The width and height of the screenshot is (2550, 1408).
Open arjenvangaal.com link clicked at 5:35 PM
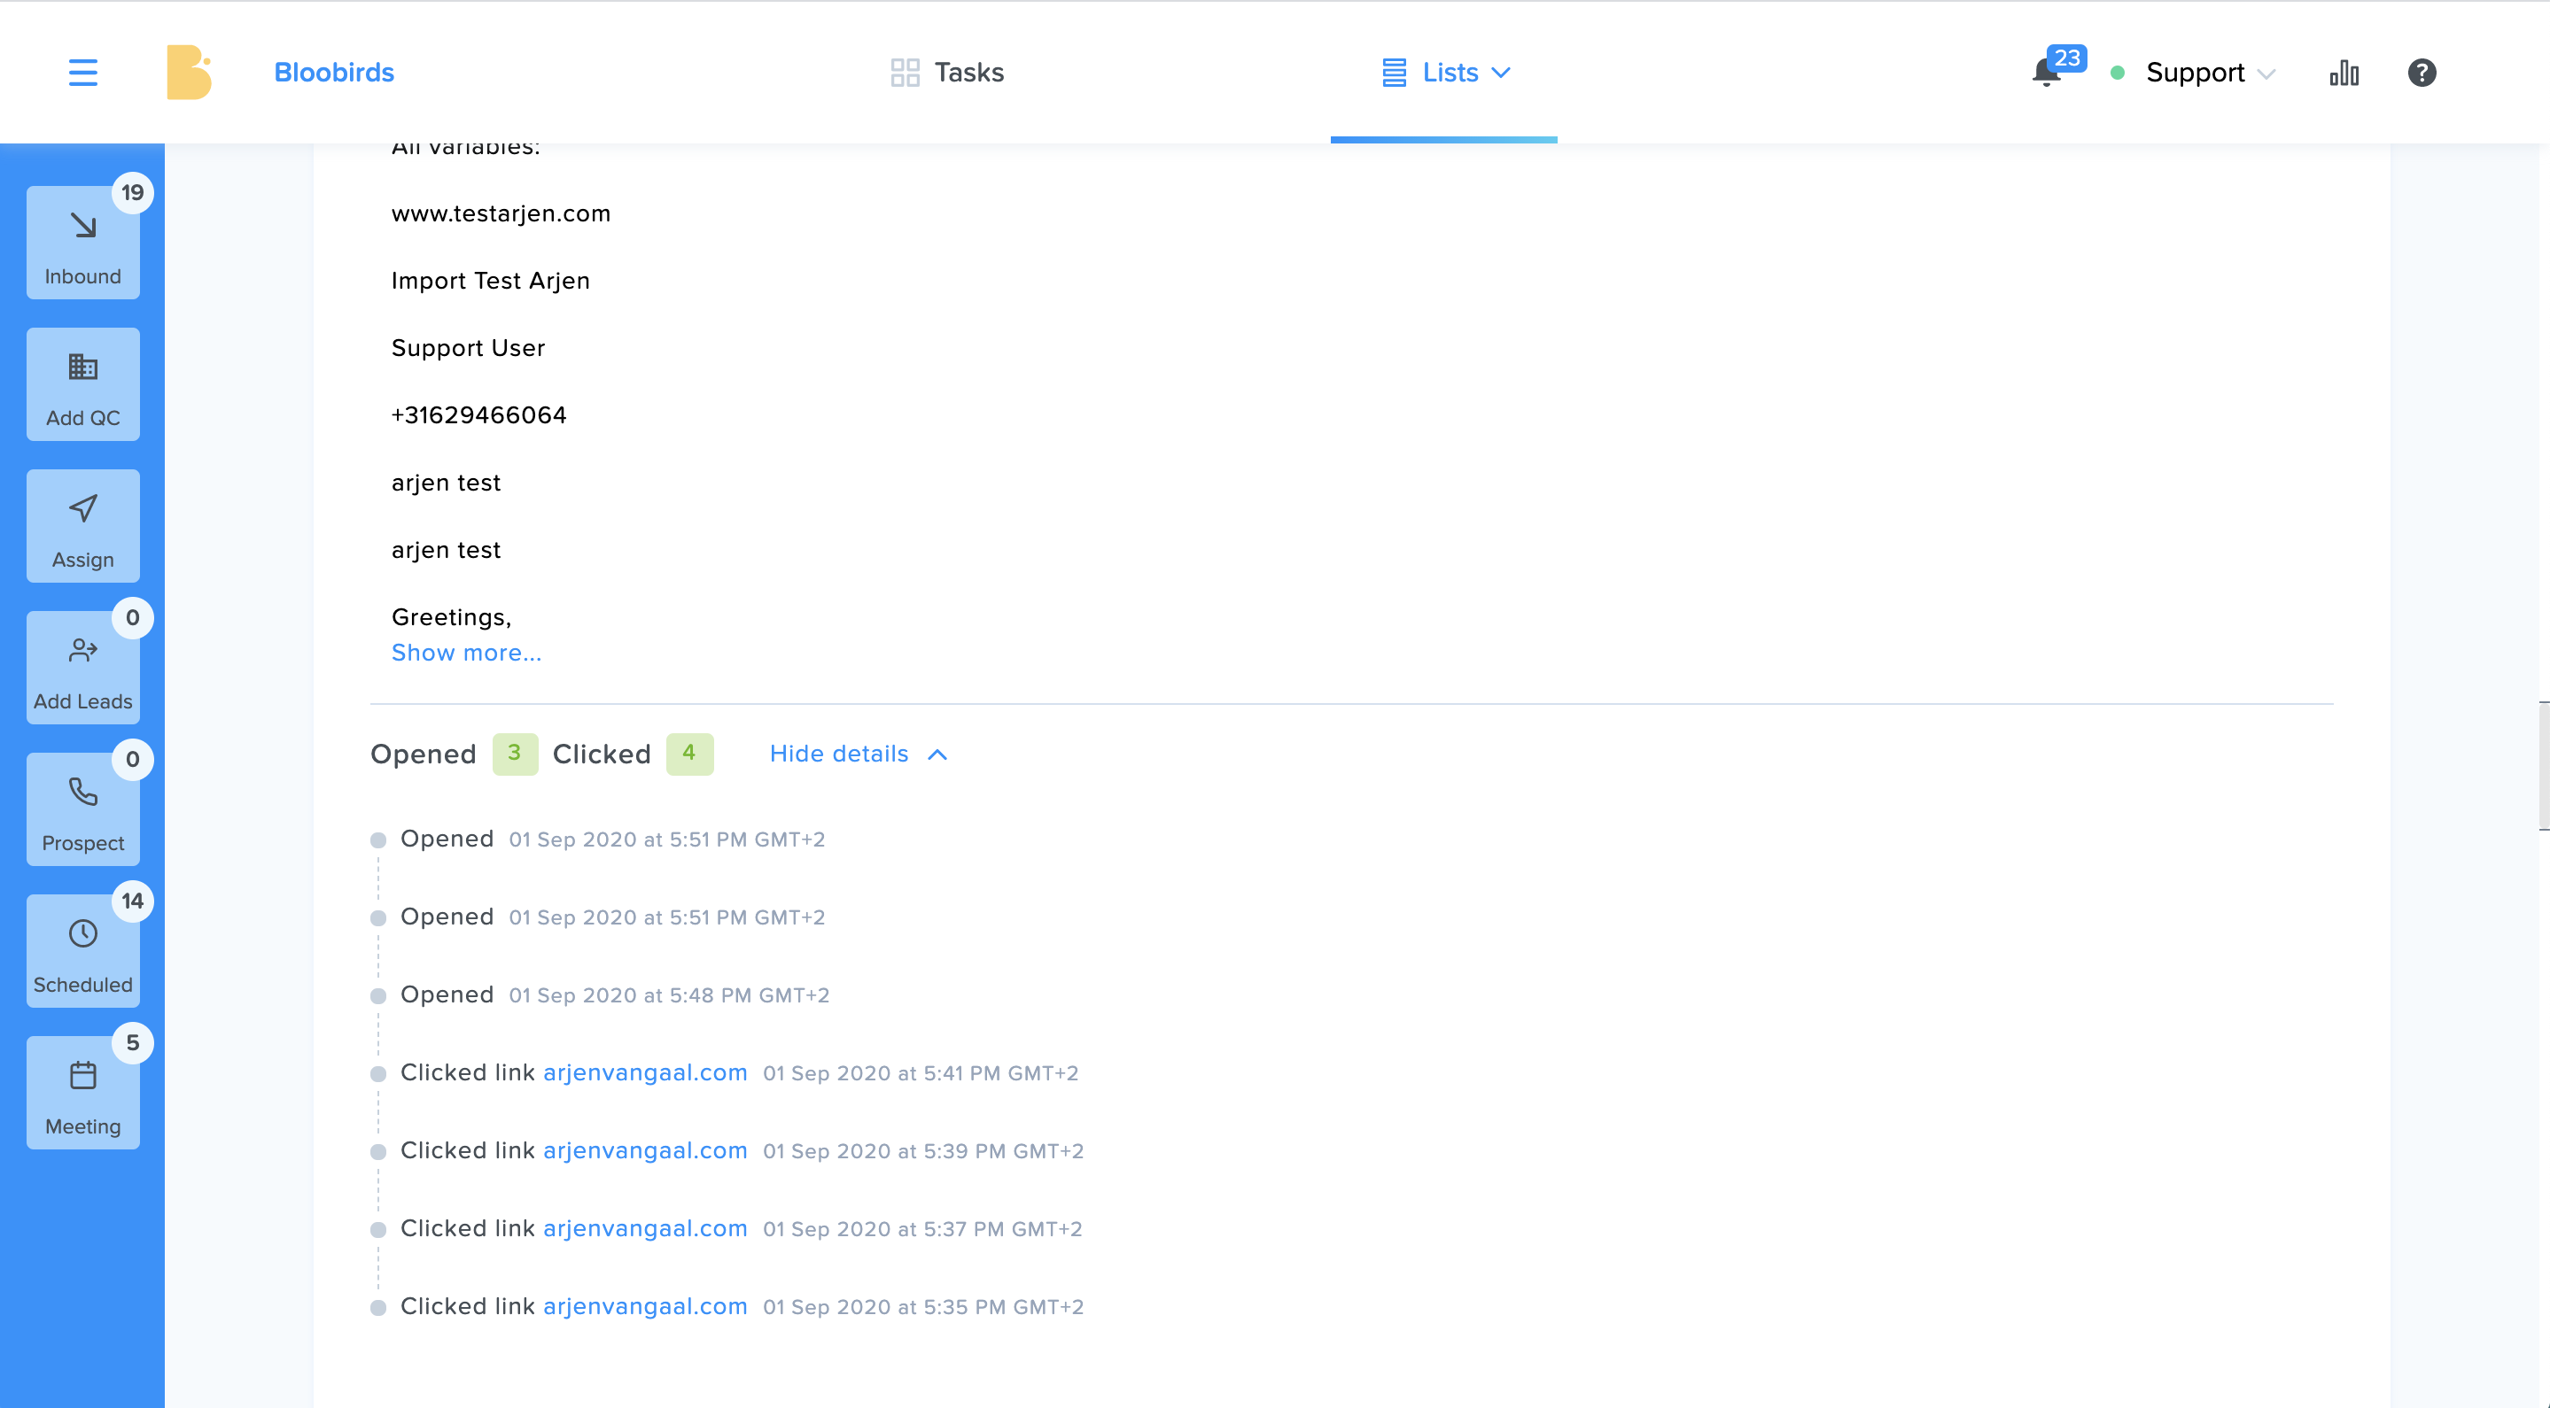pyautogui.click(x=644, y=1306)
